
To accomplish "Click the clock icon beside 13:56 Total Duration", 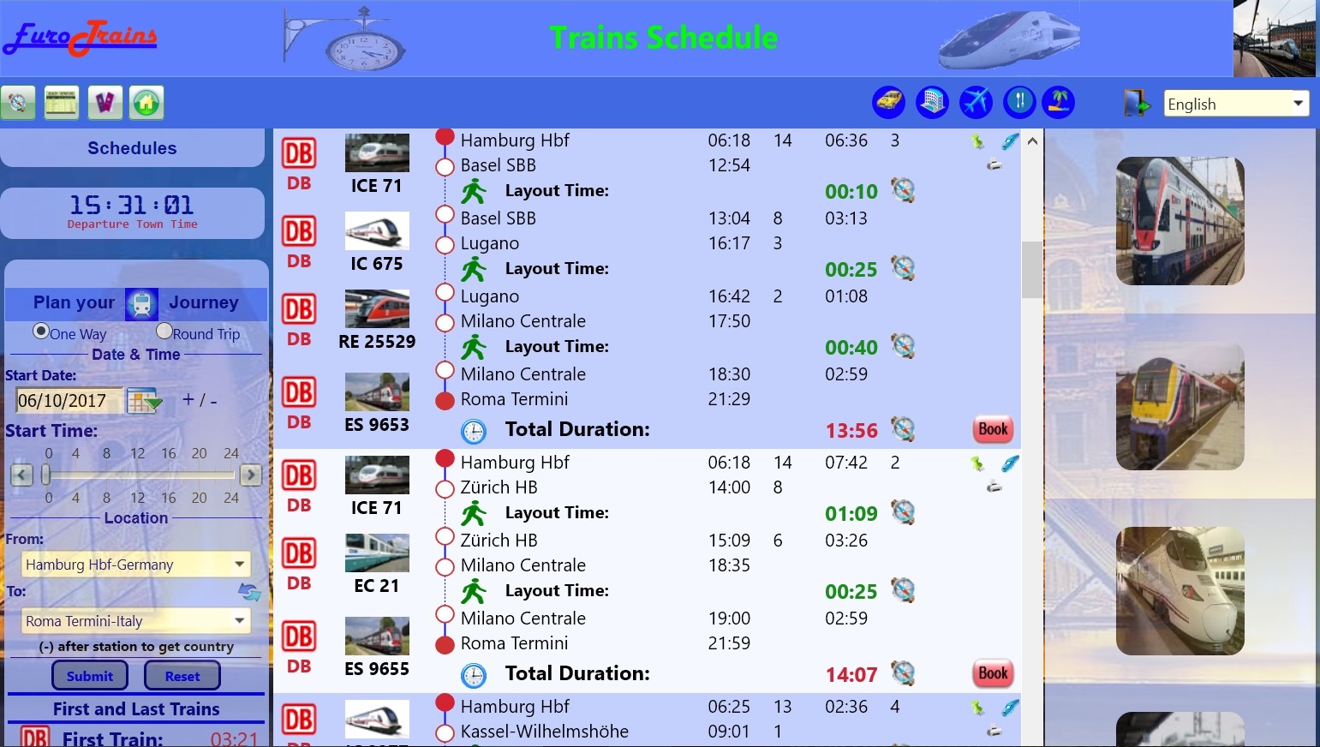I will [473, 431].
